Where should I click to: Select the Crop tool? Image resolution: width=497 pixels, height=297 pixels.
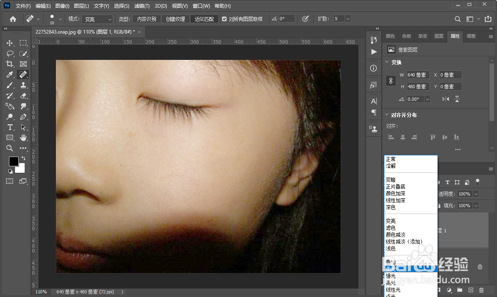[x=10, y=64]
